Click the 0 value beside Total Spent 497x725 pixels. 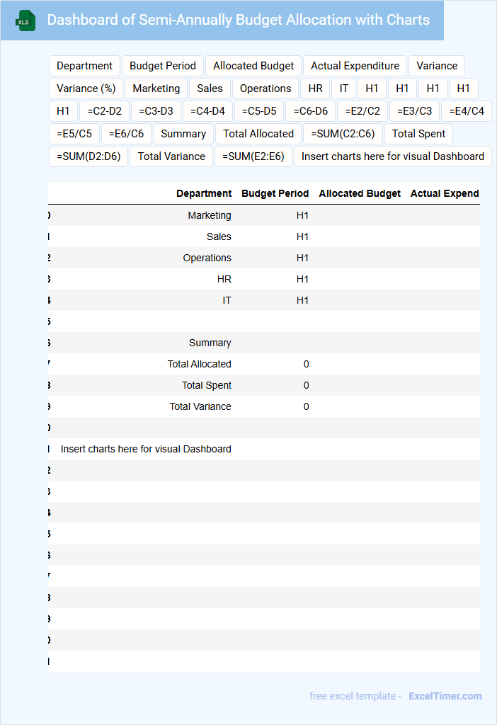306,386
